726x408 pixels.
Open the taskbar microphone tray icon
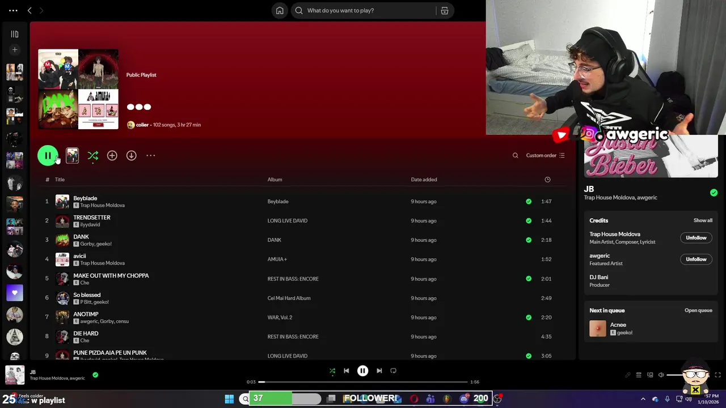(x=668, y=399)
